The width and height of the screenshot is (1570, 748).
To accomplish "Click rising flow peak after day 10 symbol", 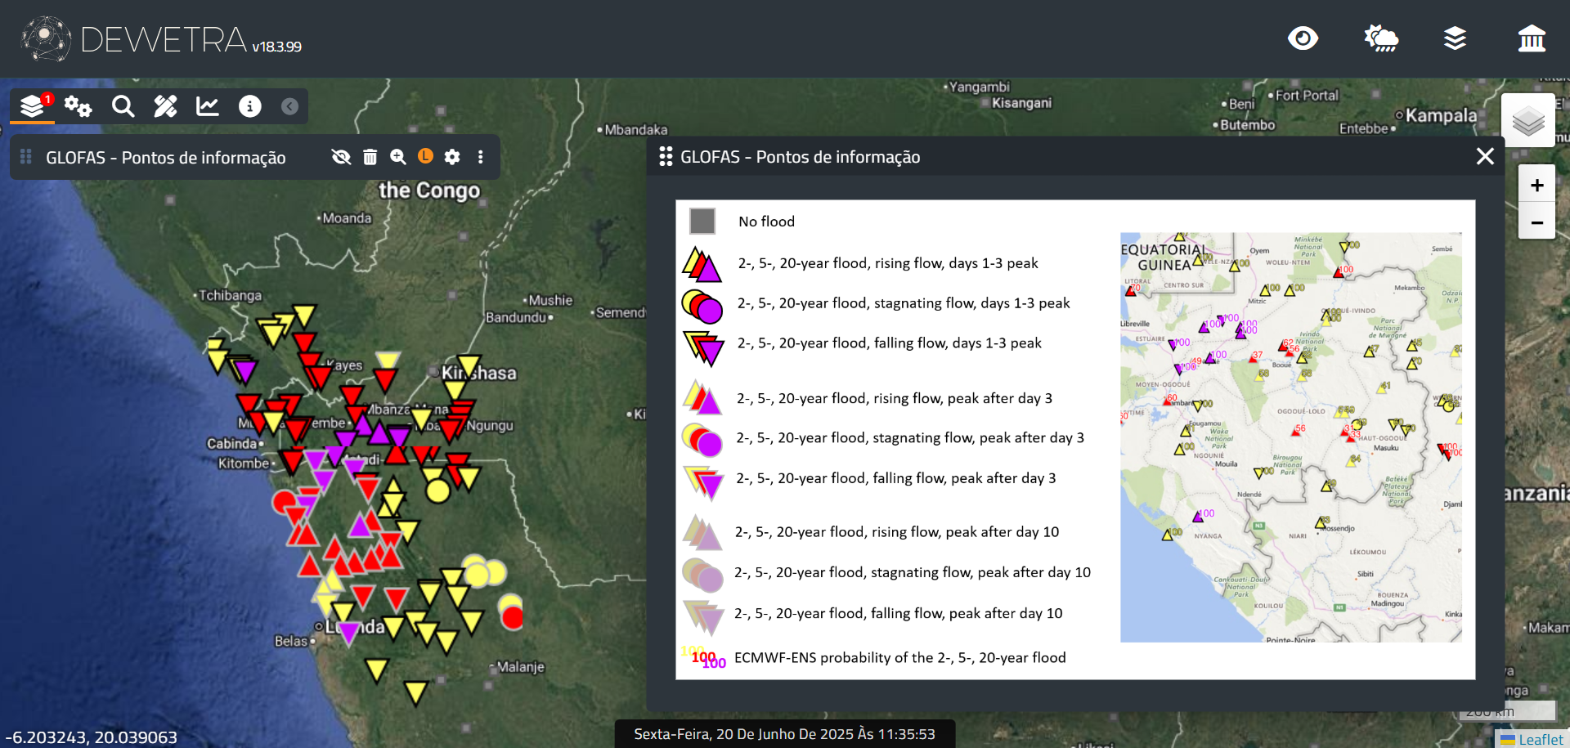I will (702, 531).
